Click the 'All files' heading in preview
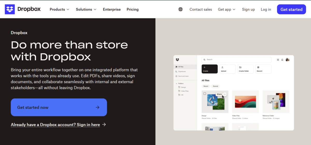Image resolution: width=311 pixels, height=145 pixels. click(206, 80)
